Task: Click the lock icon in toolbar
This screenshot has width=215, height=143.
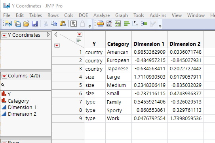Action: (x=82, y=24)
